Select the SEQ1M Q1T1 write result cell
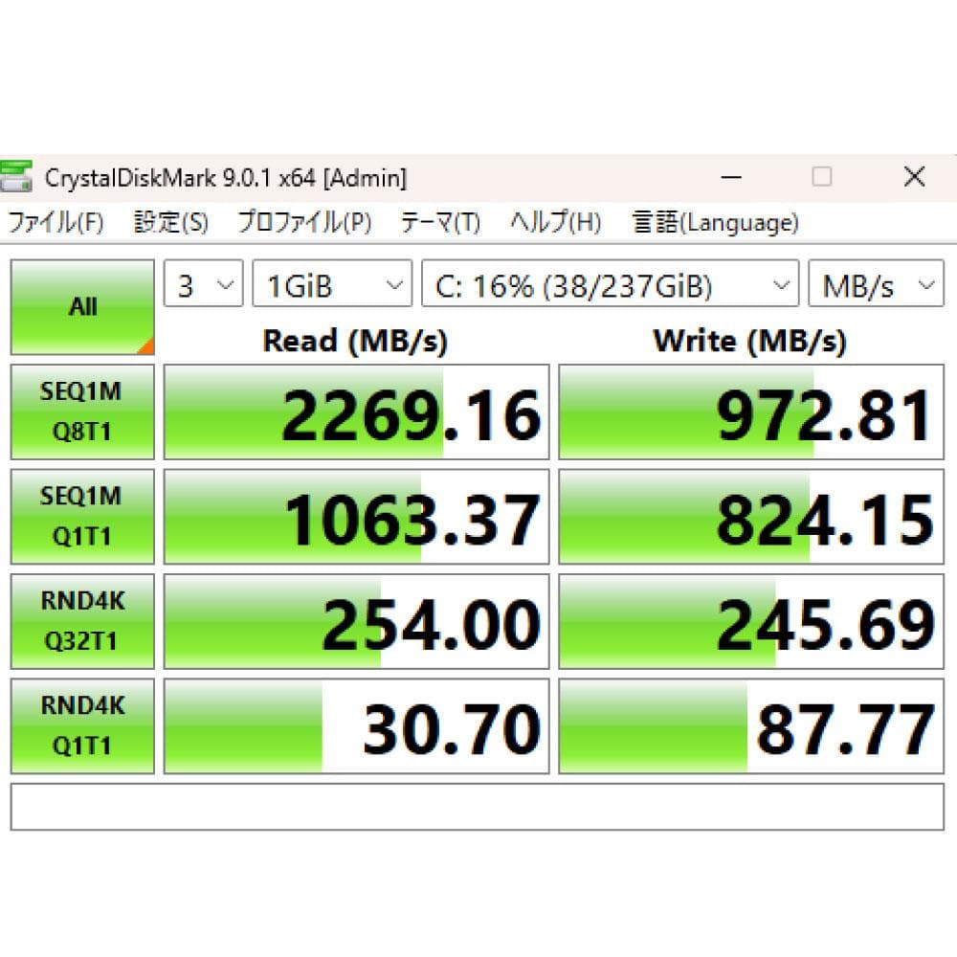The width and height of the screenshot is (957, 957). [x=751, y=517]
